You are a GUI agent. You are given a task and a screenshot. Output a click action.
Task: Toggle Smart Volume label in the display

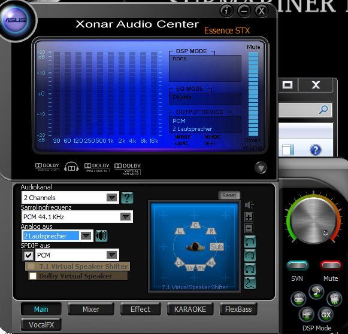[252, 143]
